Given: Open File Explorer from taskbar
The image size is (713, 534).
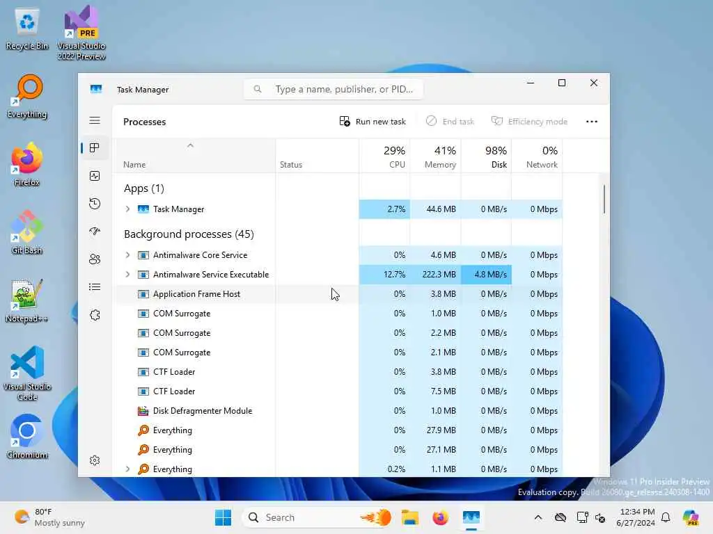Looking at the screenshot, I should pyautogui.click(x=409, y=517).
